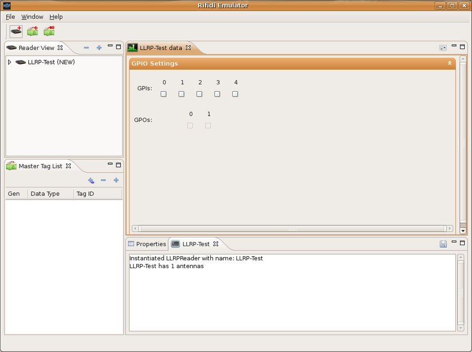Open the view menu arrow in LLRP-Test data panel
Screen dimensions: 472x352
(x=442, y=47)
